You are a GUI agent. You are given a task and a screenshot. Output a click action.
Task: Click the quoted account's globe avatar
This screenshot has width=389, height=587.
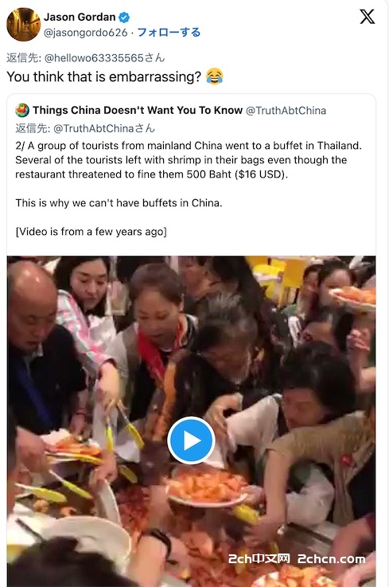coord(22,111)
